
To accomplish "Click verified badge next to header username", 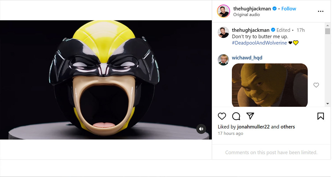I will (x=275, y=9).
